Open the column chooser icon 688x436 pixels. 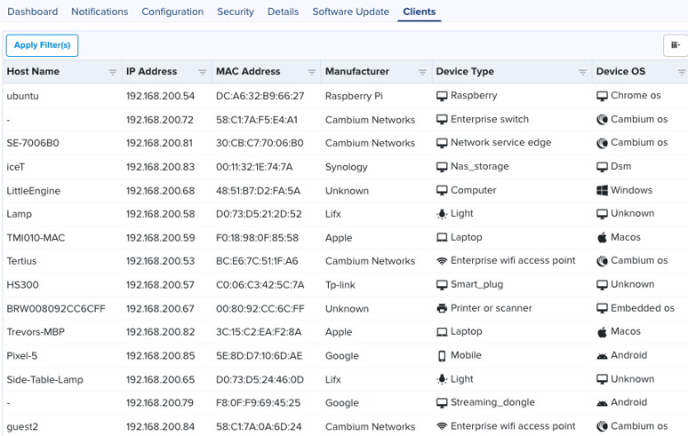[x=676, y=45]
